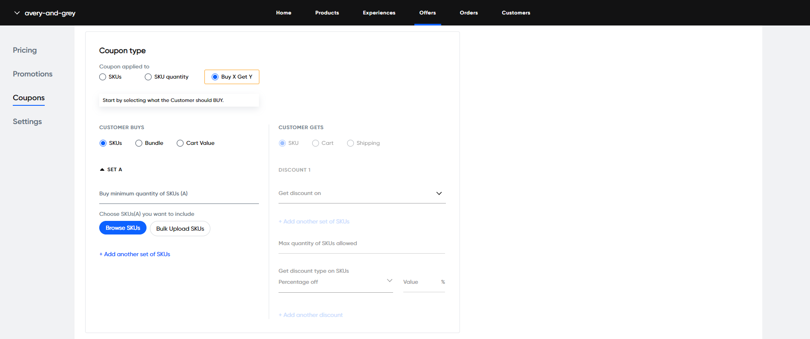Viewport: 810px width, 339px height.
Task: Select Coupons in the sidebar
Action: point(29,98)
